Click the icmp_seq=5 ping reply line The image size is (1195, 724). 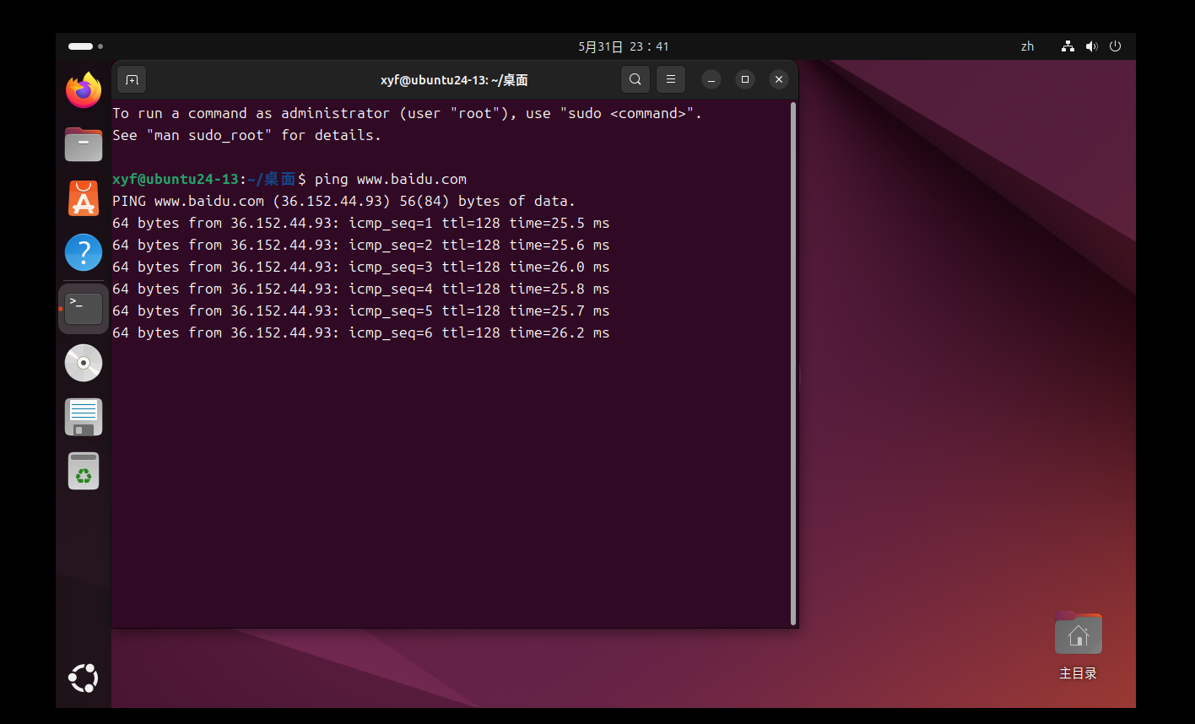coord(361,311)
